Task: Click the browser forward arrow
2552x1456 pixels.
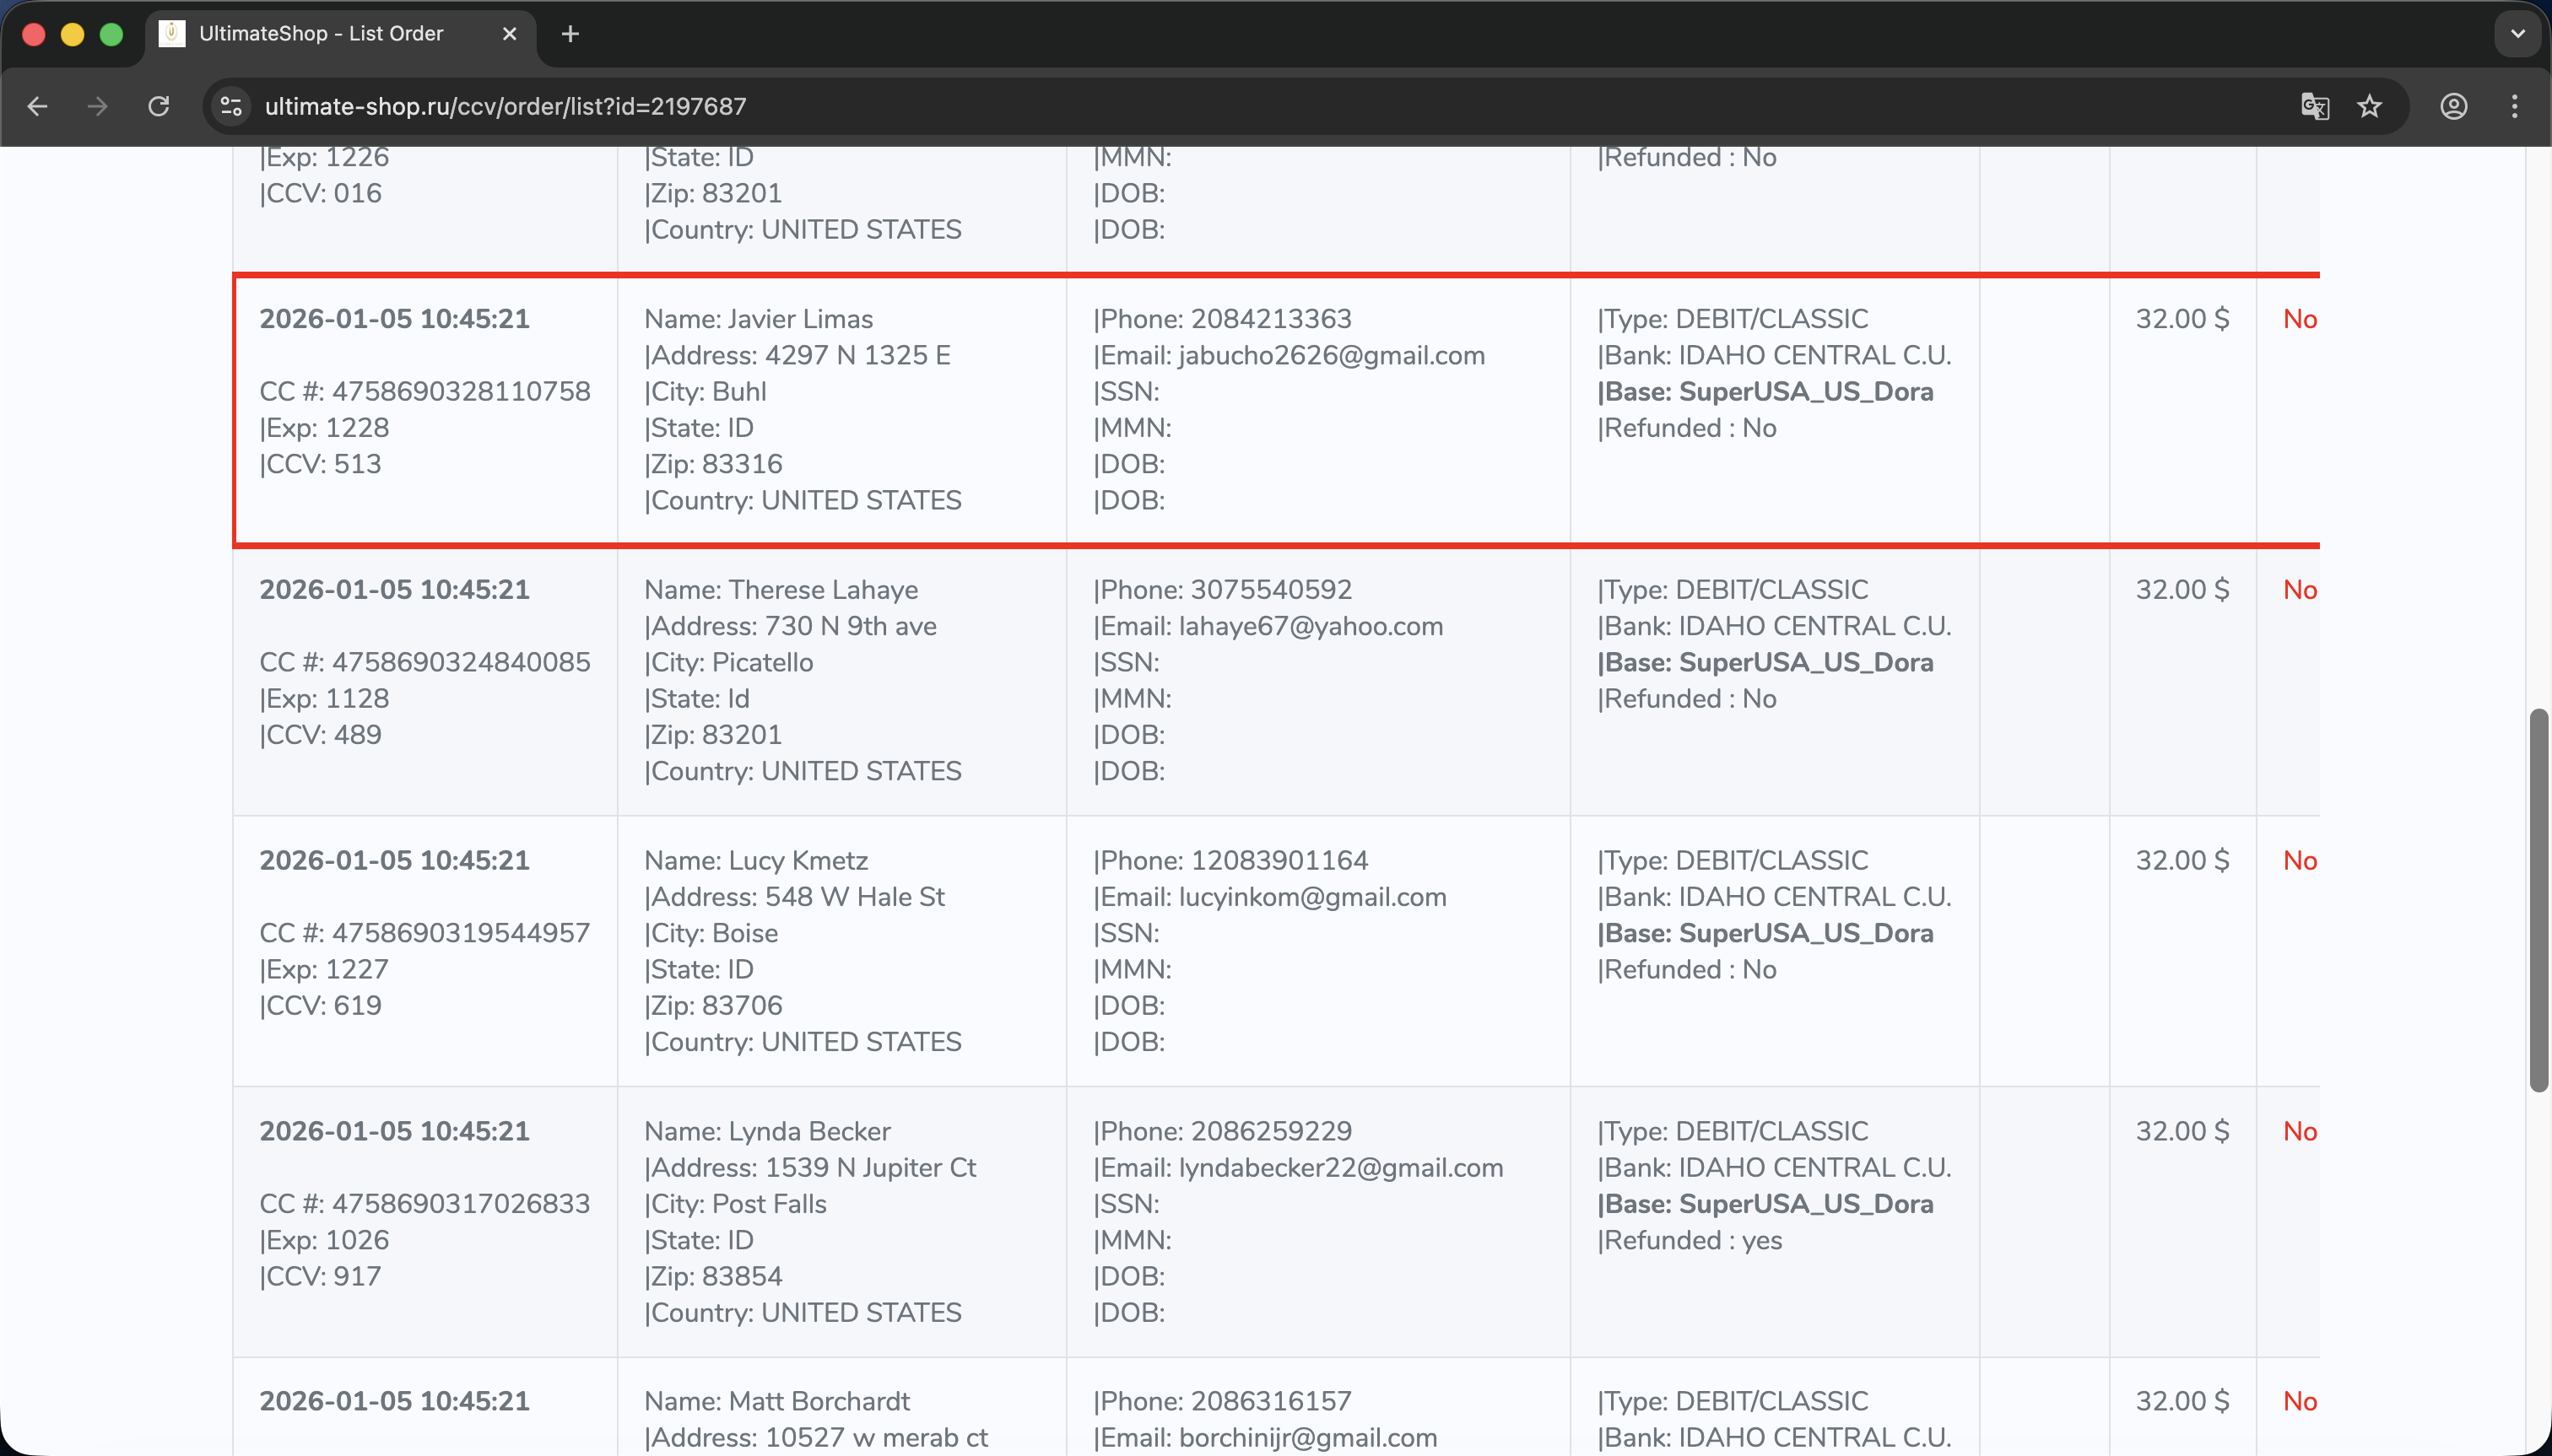Action: tap(97, 106)
